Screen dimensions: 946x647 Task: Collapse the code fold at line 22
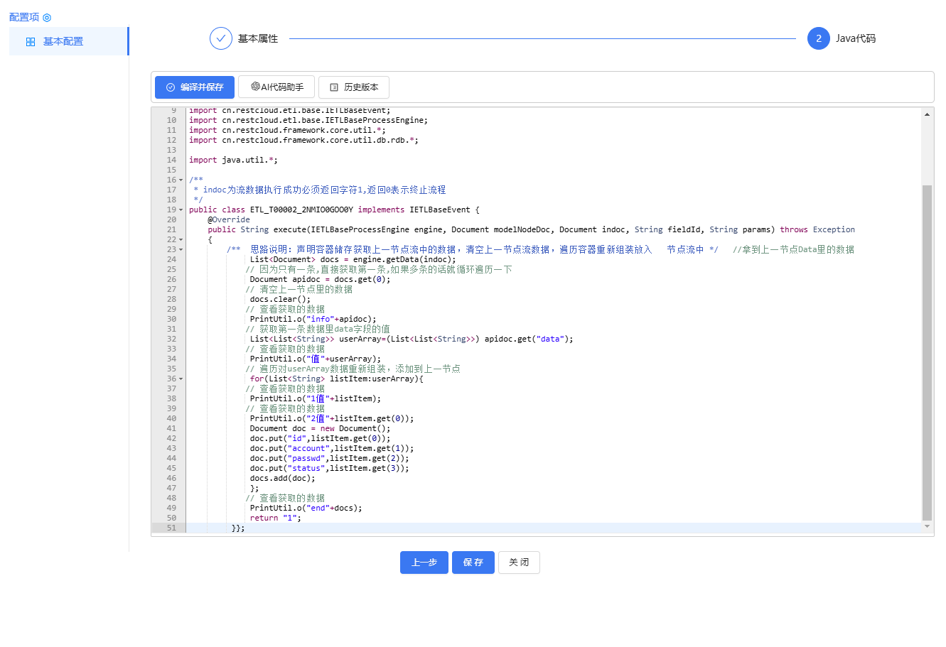pos(181,240)
